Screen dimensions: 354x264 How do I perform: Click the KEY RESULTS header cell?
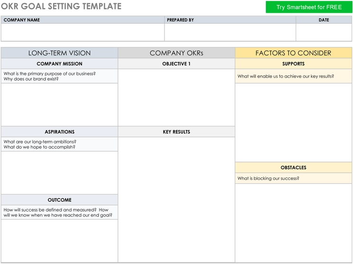(x=176, y=132)
